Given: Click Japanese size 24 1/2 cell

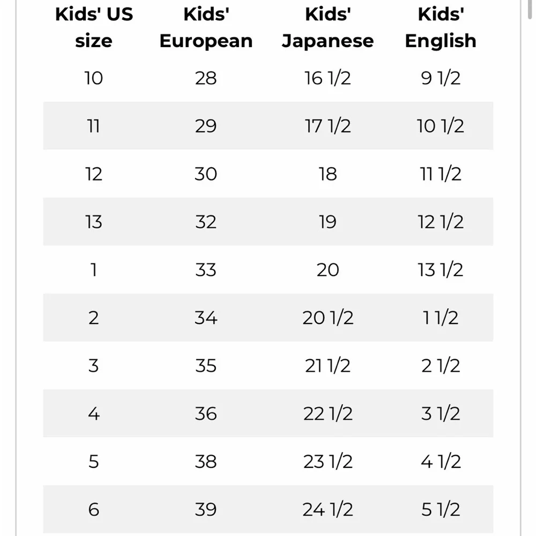Looking at the screenshot, I should [327, 509].
